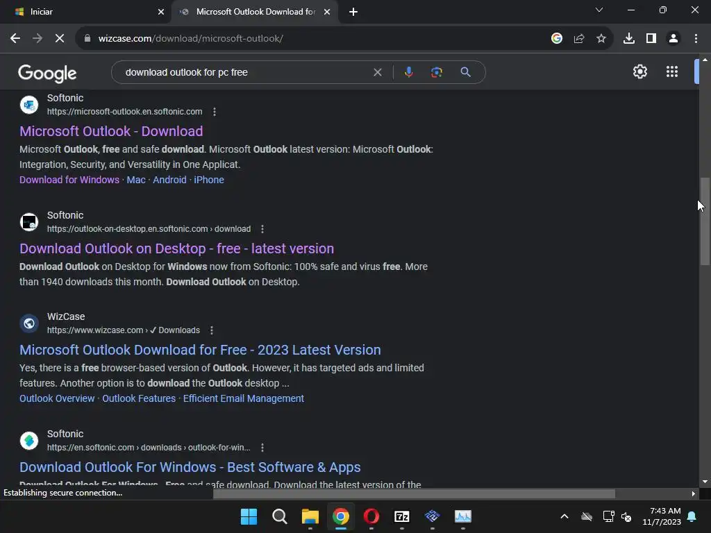Click muted volume tray icon

(x=626, y=516)
